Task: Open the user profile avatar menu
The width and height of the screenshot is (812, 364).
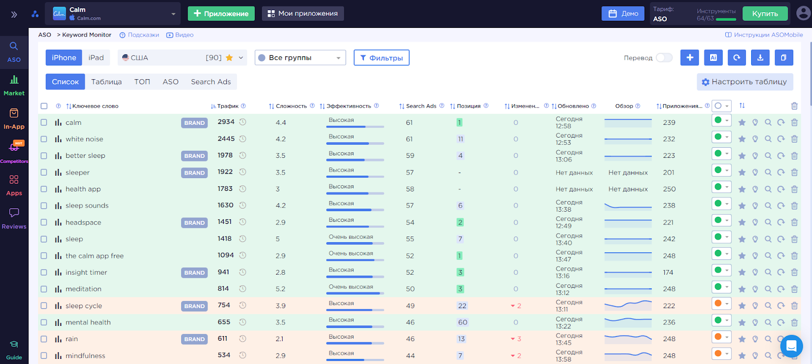Action: [803, 13]
